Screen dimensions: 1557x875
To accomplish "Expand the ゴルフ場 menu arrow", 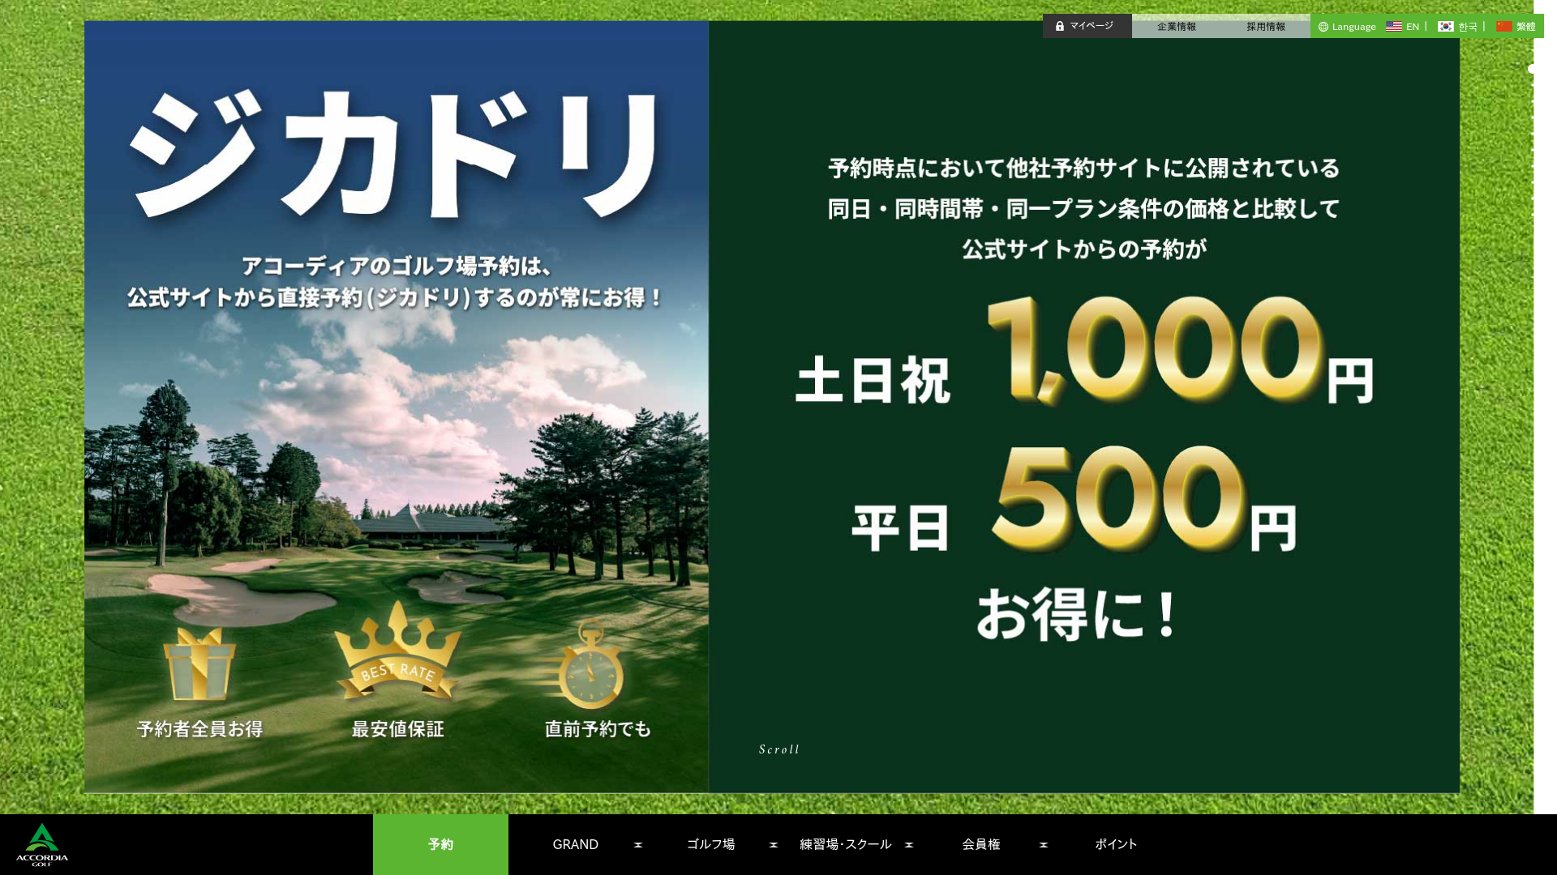I will (774, 844).
